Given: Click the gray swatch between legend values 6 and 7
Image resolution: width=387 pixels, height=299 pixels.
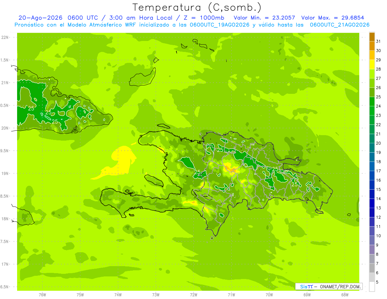Looking at the screenshot, I should click(372, 268).
